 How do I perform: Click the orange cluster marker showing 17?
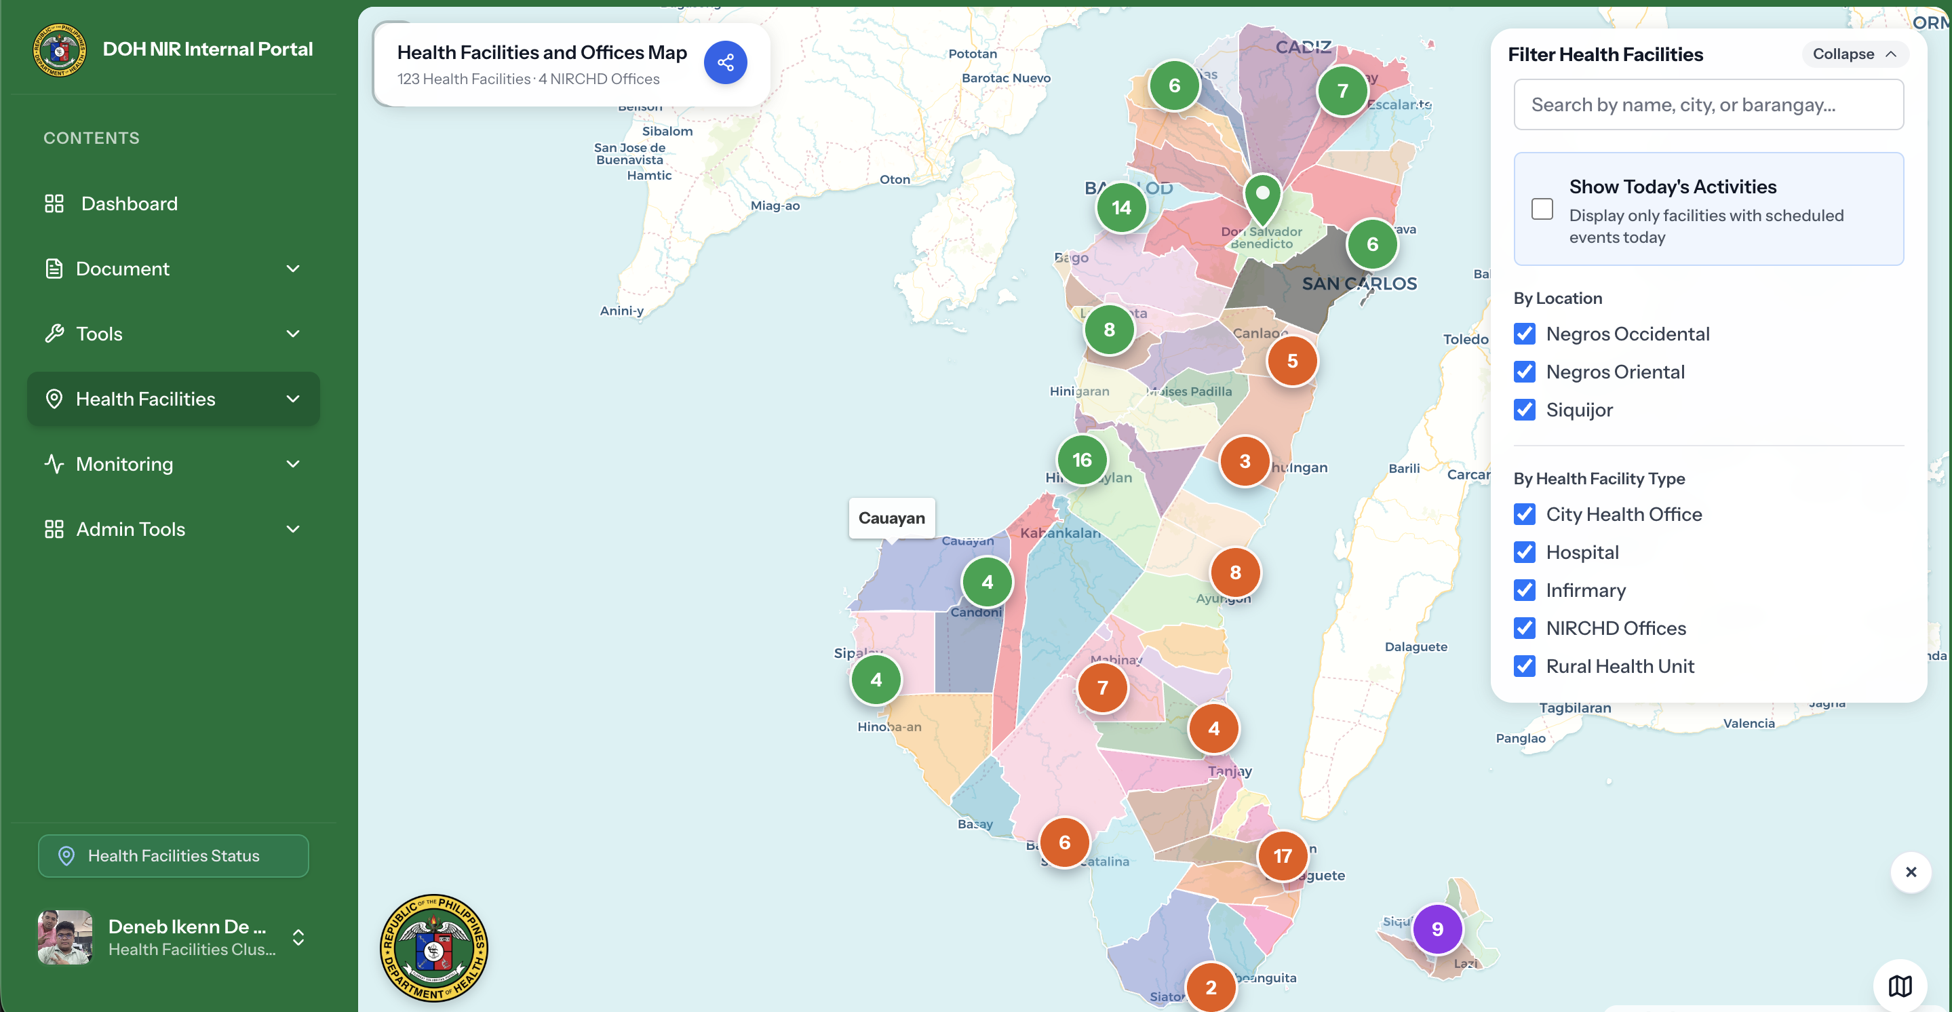point(1282,856)
